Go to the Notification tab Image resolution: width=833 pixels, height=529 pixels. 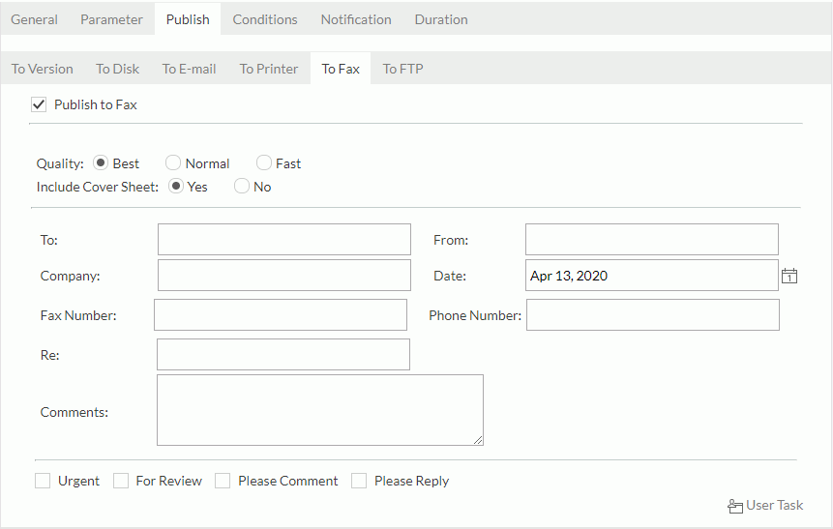coord(356,19)
